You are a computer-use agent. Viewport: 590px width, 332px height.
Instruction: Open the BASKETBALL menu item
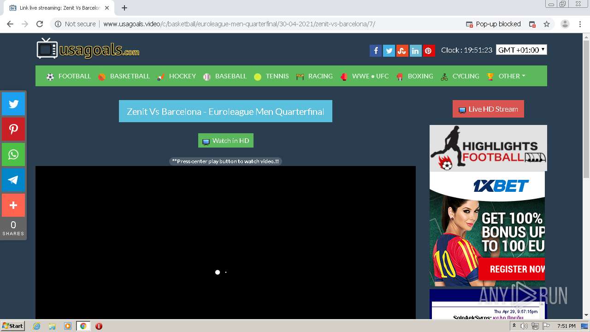[x=124, y=76]
